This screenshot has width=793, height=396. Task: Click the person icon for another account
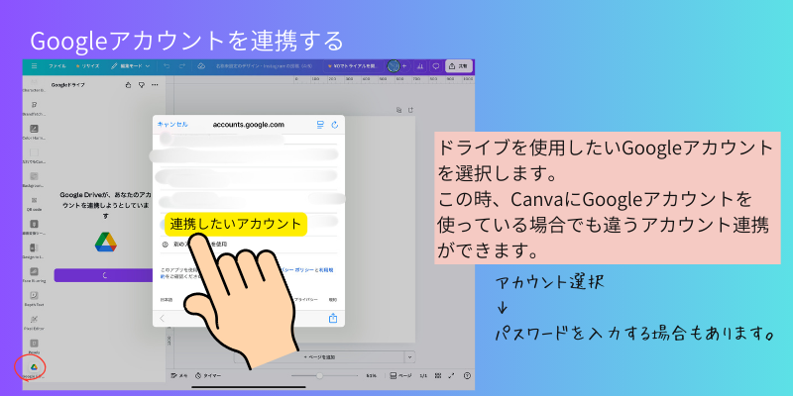[165, 244]
